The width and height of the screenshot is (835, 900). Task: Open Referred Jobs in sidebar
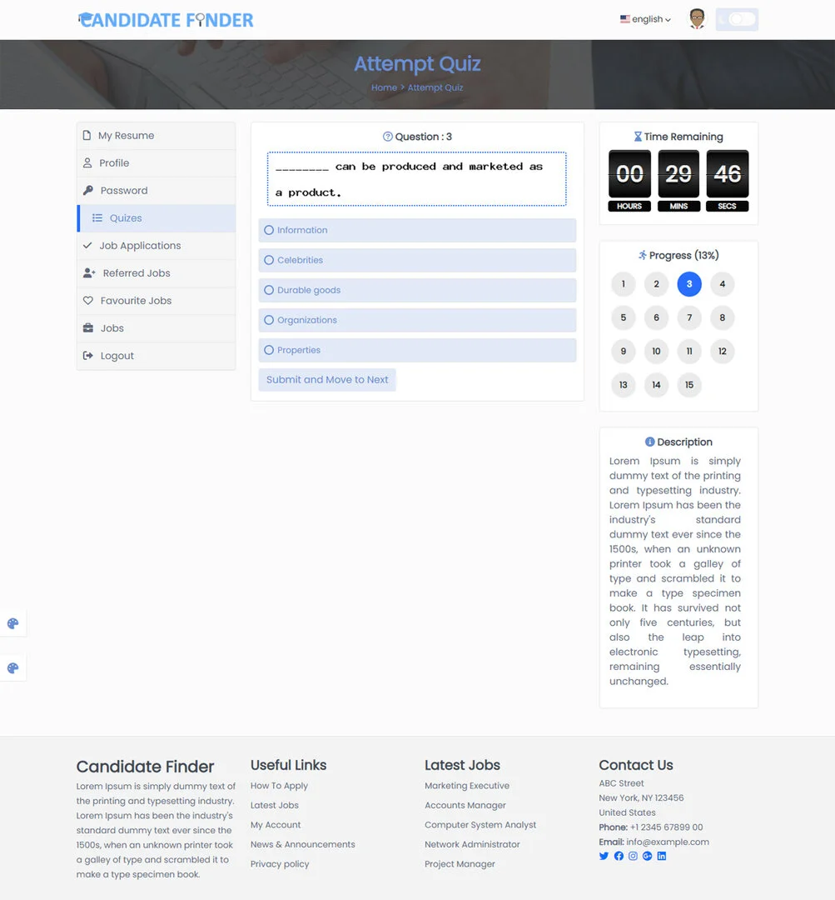click(156, 273)
